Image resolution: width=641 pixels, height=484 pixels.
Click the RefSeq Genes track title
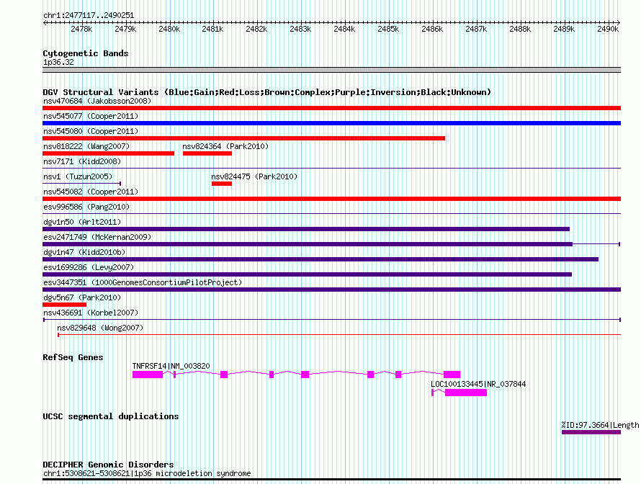[x=73, y=357]
